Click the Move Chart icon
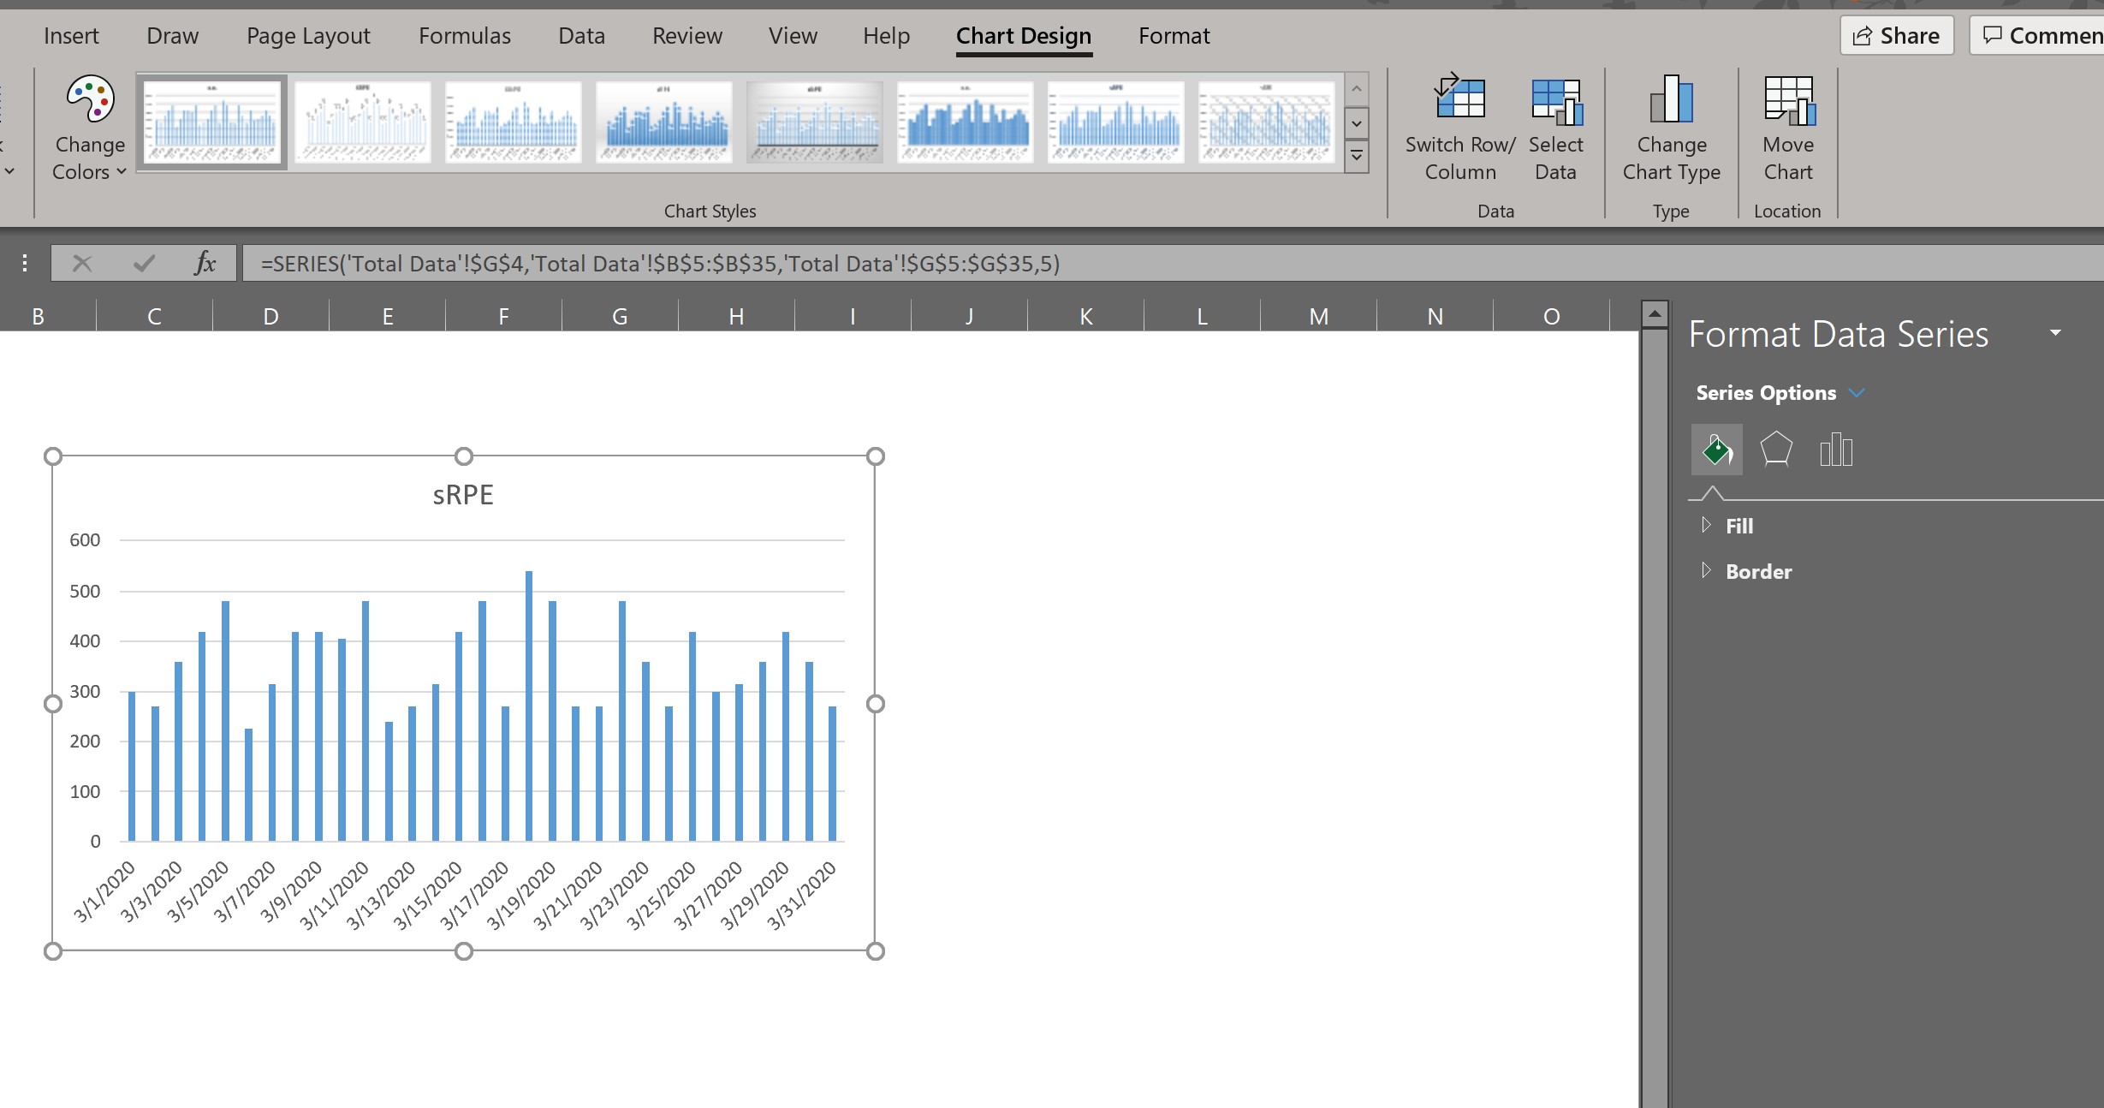Image resolution: width=2104 pixels, height=1108 pixels. tap(1788, 99)
